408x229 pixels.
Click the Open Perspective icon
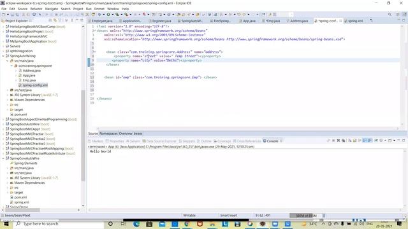(398, 15)
